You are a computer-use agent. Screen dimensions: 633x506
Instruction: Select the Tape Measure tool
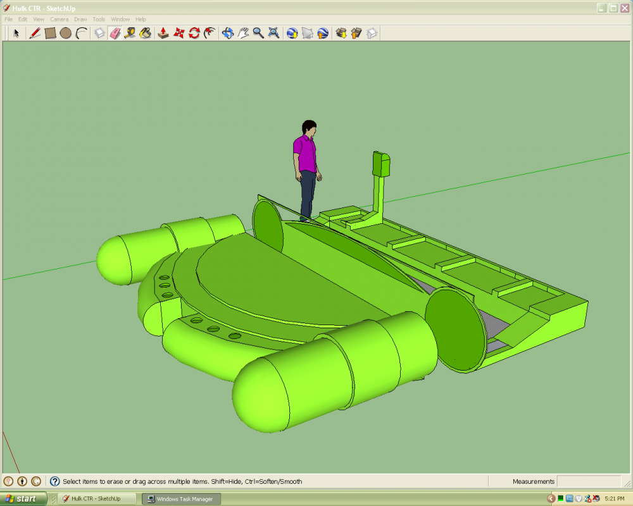(x=130, y=33)
